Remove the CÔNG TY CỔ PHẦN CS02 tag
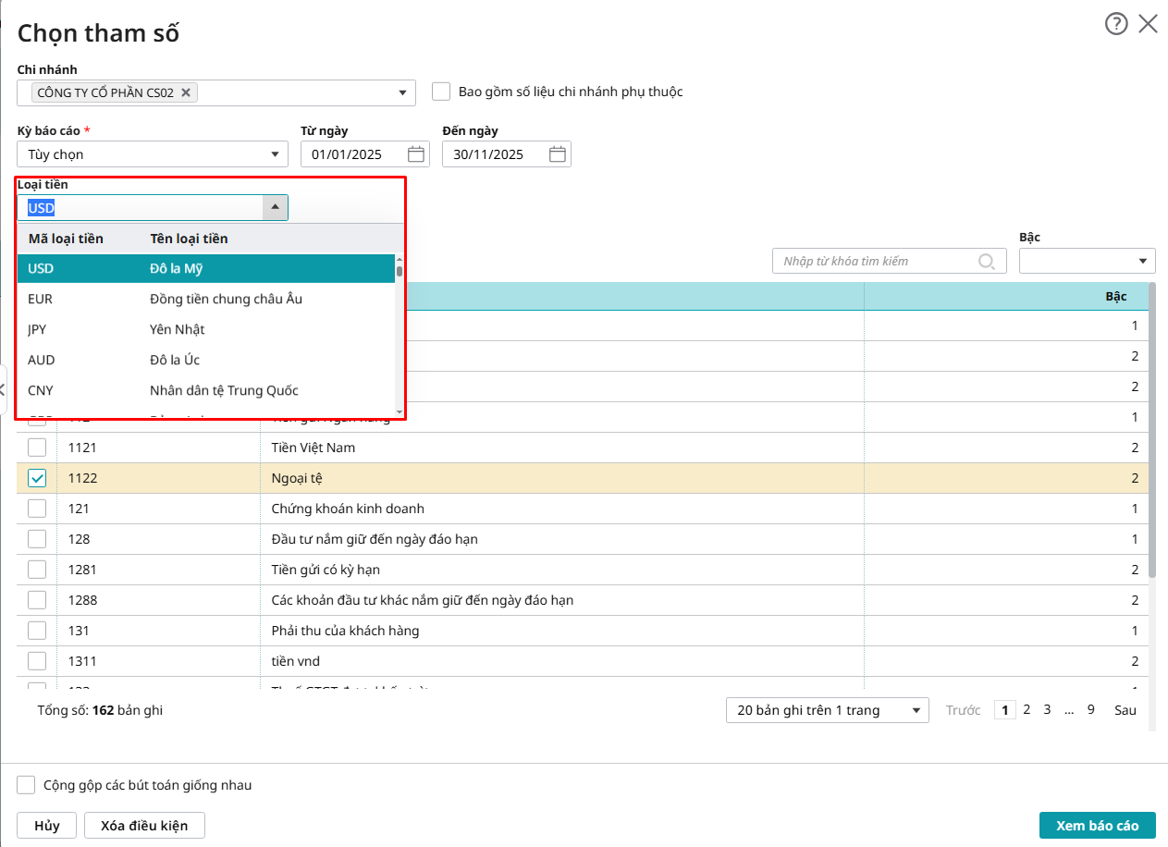The width and height of the screenshot is (1168, 847). click(186, 92)
